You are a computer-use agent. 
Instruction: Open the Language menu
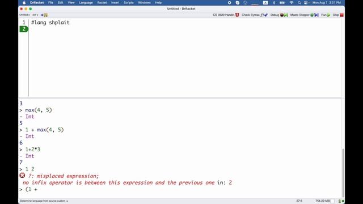[86, 2]
